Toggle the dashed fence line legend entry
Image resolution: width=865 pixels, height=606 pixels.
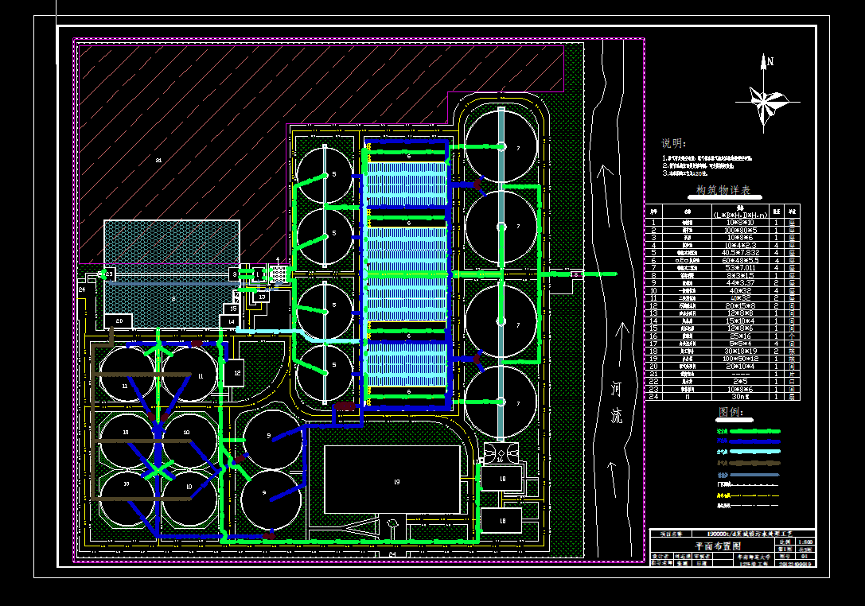(754, 484)
